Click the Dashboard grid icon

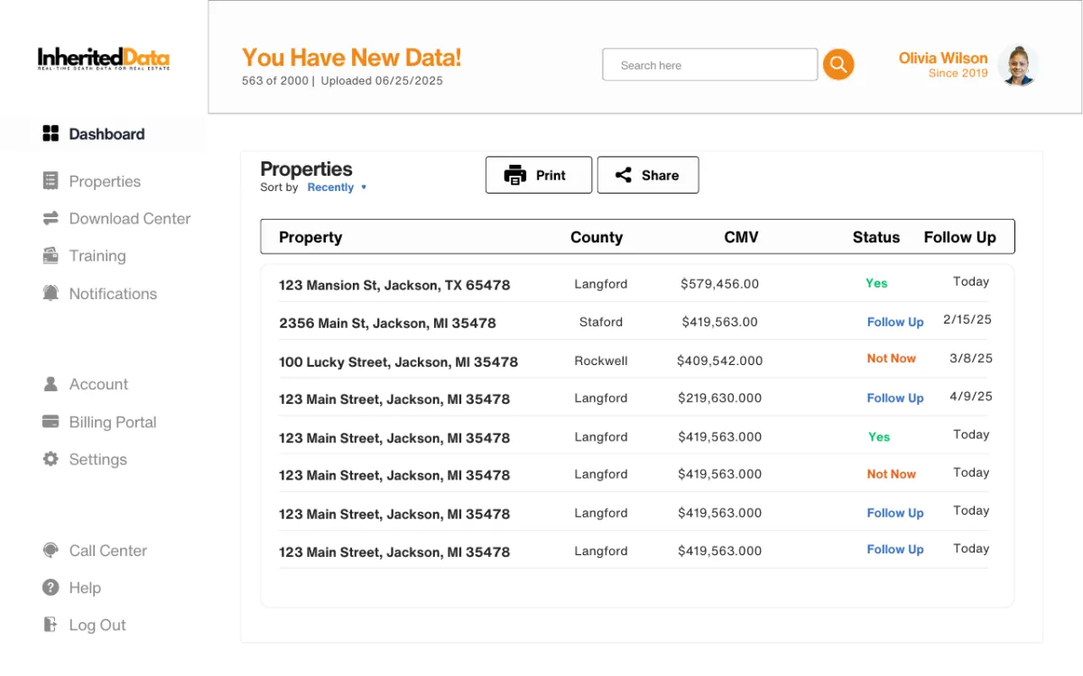click(51, 133)
